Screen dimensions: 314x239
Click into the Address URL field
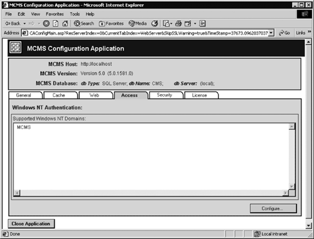click(x=148, y=33)
